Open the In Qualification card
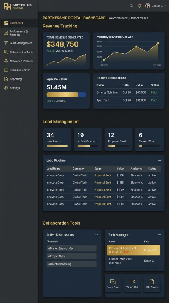The height and width of the screenshot is (303, 169). [88, 139]
